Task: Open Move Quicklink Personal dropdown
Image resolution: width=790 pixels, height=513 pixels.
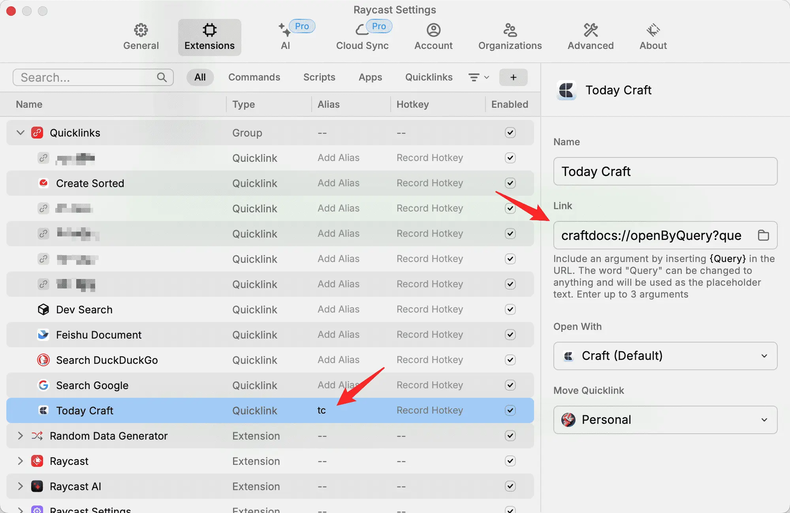Action: (x=665, y=420)
